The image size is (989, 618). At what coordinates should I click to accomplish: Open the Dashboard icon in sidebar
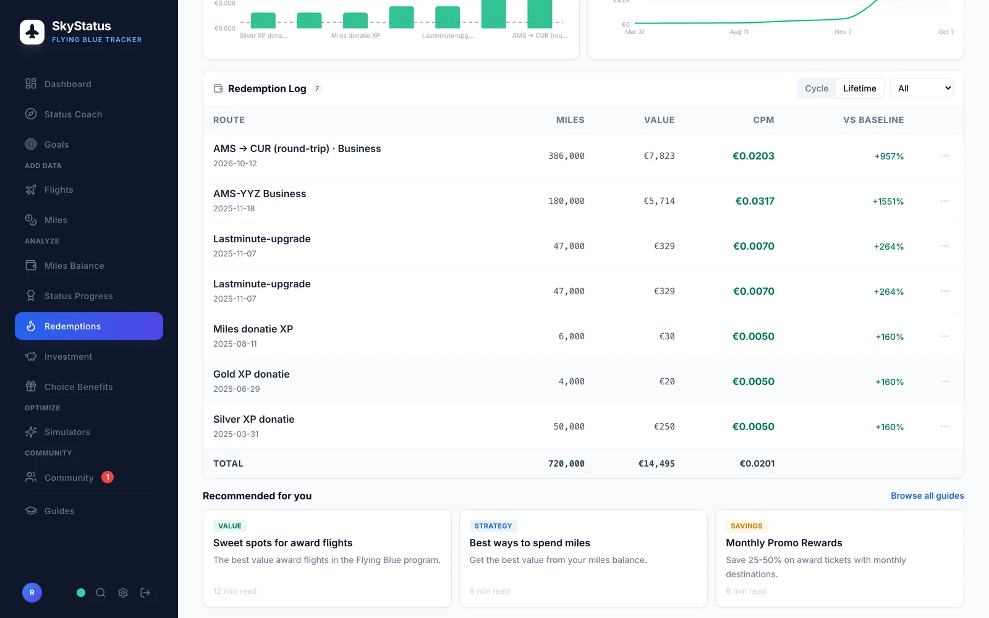31,83
